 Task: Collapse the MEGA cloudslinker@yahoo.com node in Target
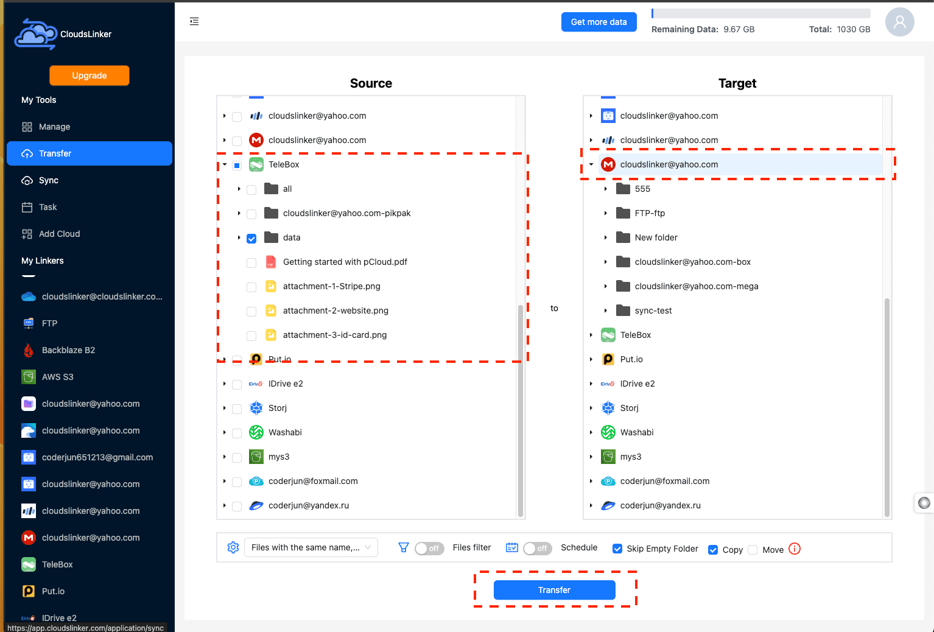[x=591, y=164]
